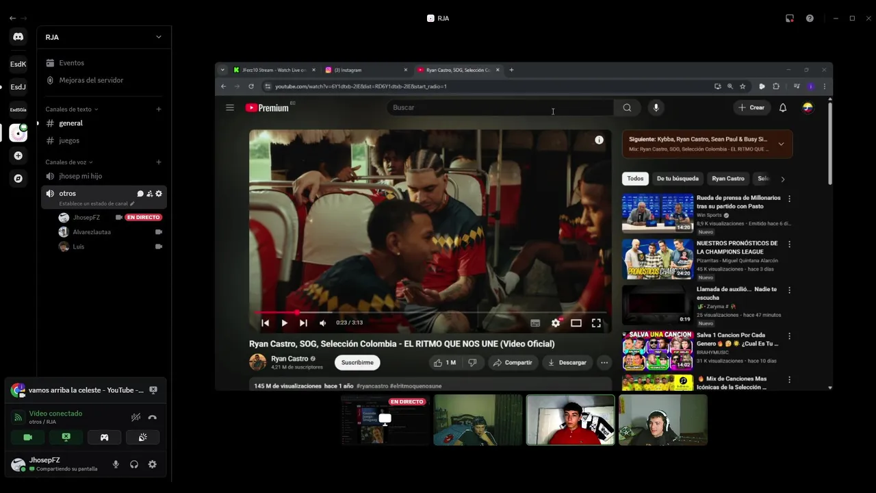The height and width of the screenshot is (493, 876).
Task: Disconnect from voice with the phone icon
Action: click(x=152, y=417)
